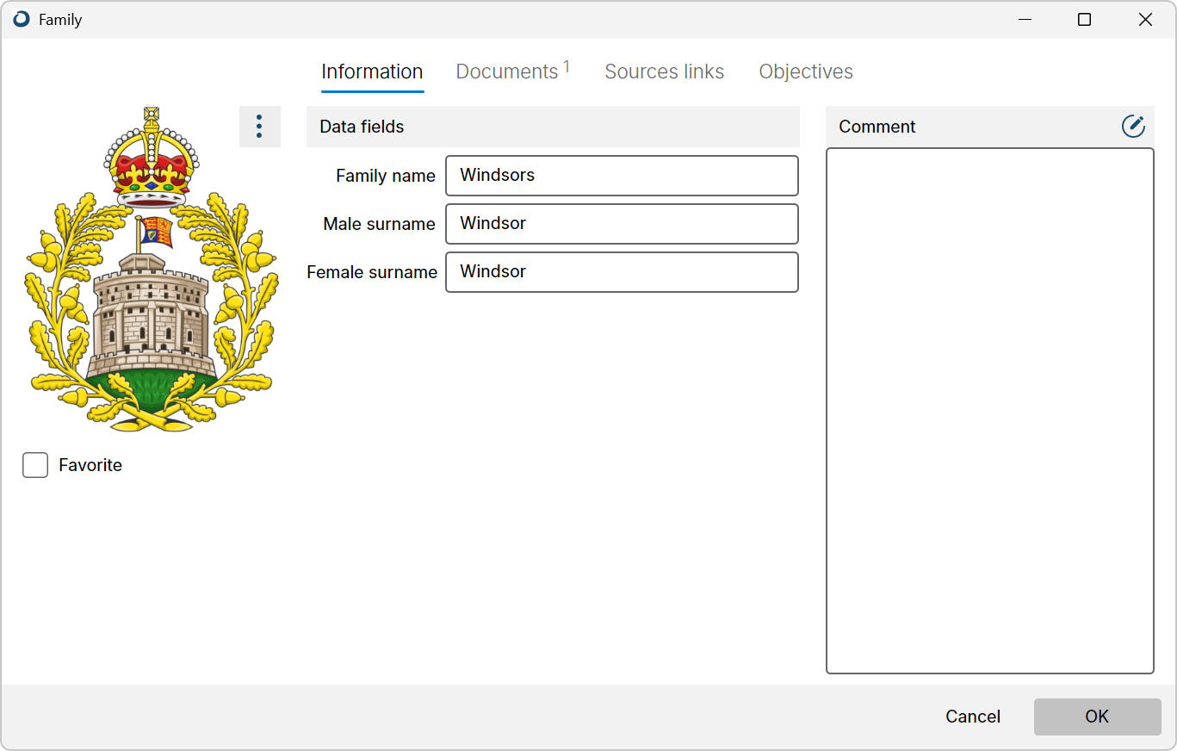Image resolution: width=1177 pixels, height=751 pixels.
Task: Click the Male surname label
Action: (379, 224)
